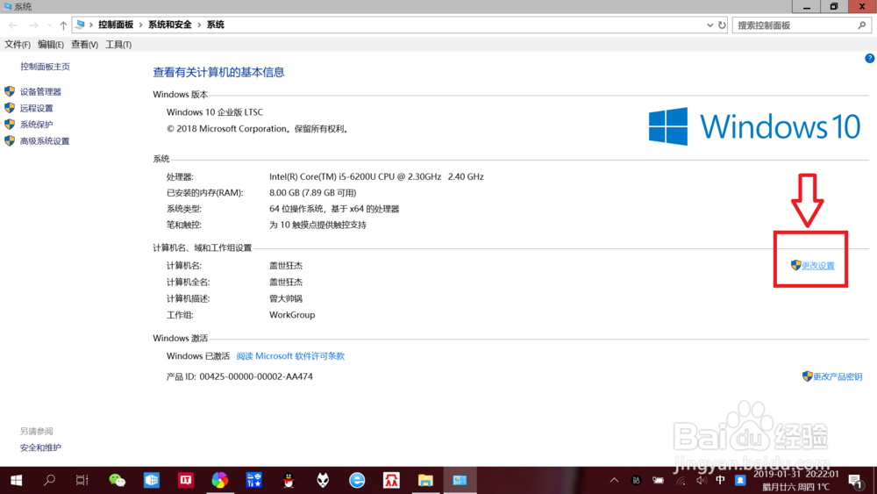Image resolution: width=877 pixels, height=494 pixels.
Task: Open the QQ penguin taskbar icon
Action: pyautogui.click(x=289, y=480)
